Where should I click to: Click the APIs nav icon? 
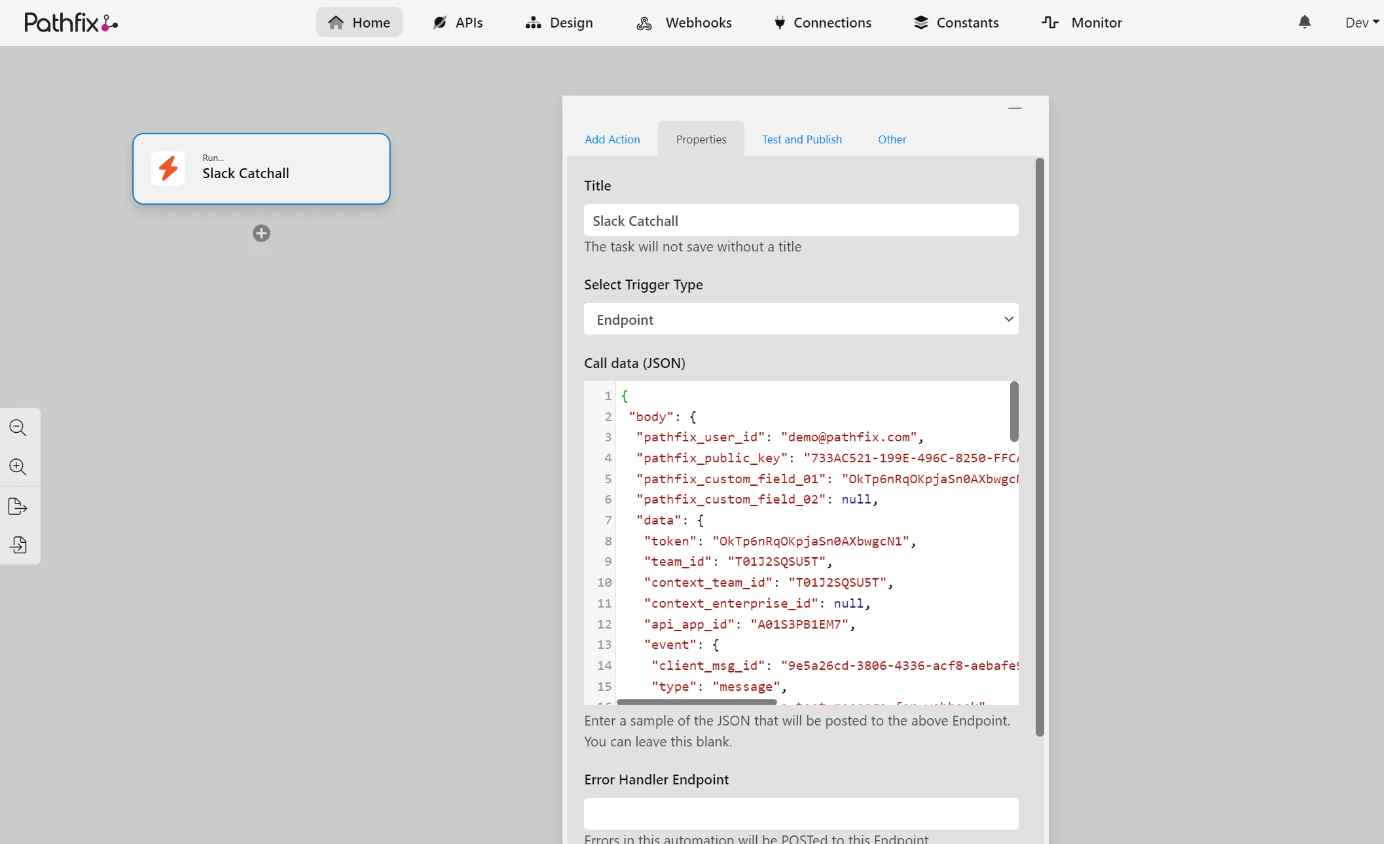[440, 22]
